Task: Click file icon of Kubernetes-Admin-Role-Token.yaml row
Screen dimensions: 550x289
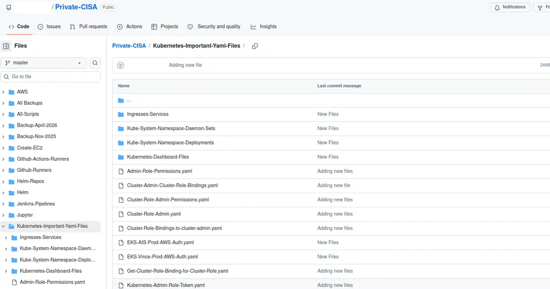Action: (x=121, y=285)
